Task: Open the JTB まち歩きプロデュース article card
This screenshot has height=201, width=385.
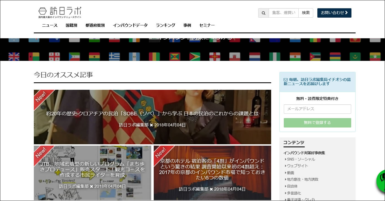Action: click(92, 173)
